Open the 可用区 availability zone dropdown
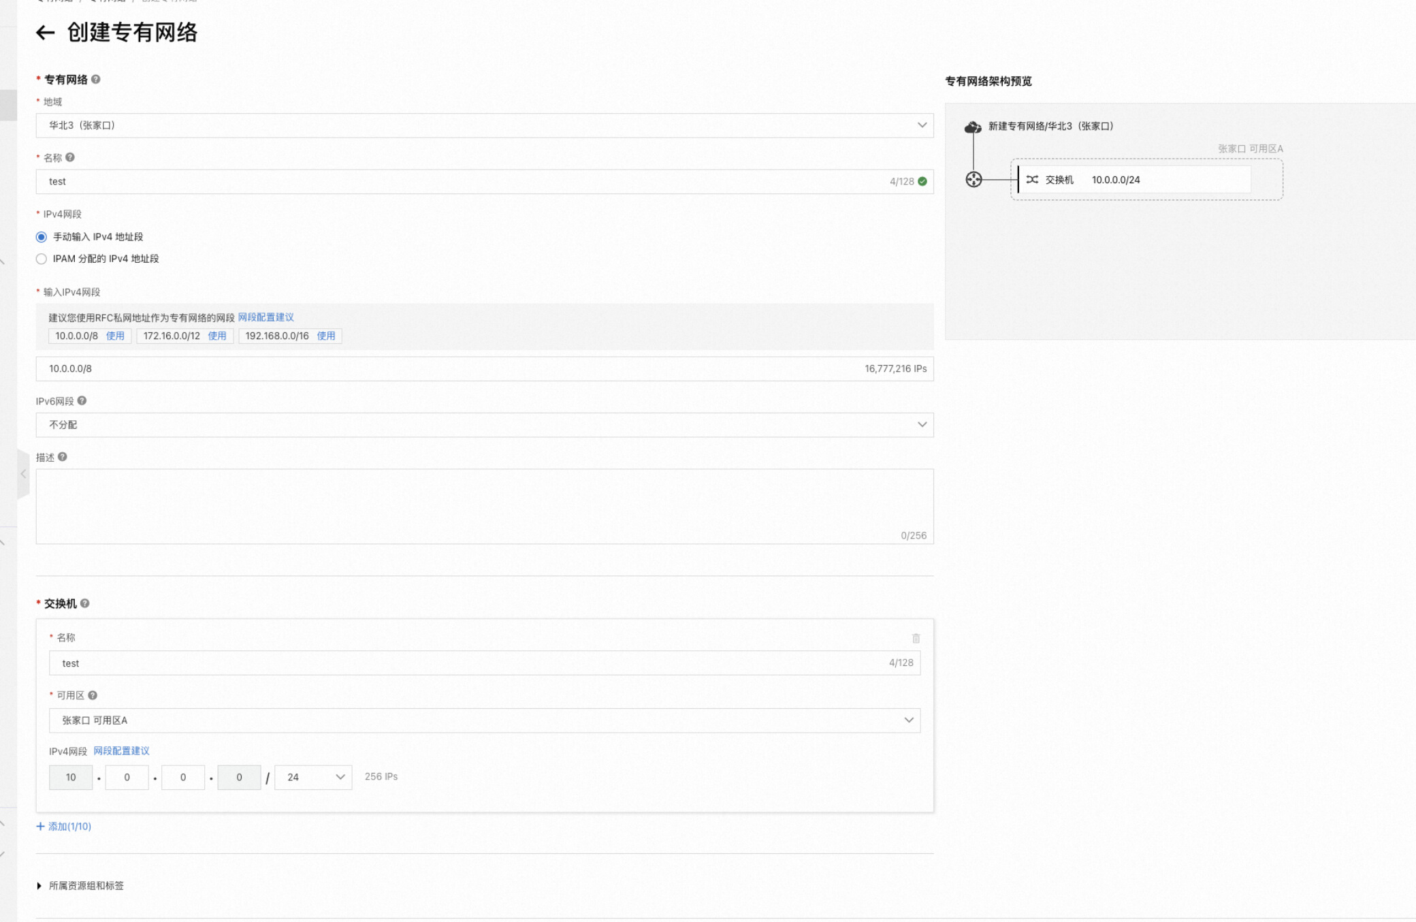Viewport: 1416px width, 922px height. pyautogui.click(x=484, y=720)
